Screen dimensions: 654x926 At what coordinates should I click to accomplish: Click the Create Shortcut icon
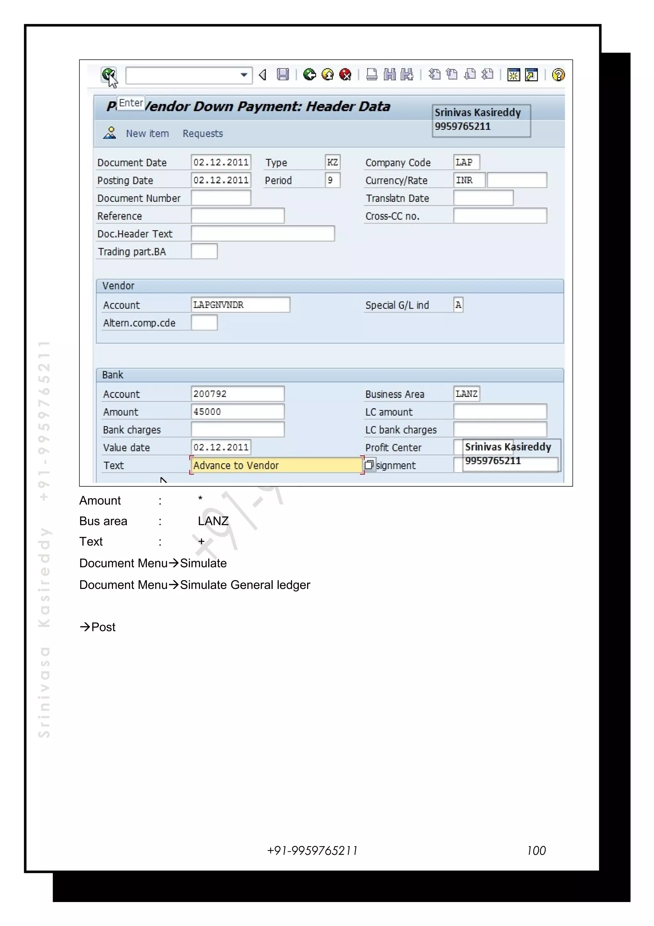(531, 75)
